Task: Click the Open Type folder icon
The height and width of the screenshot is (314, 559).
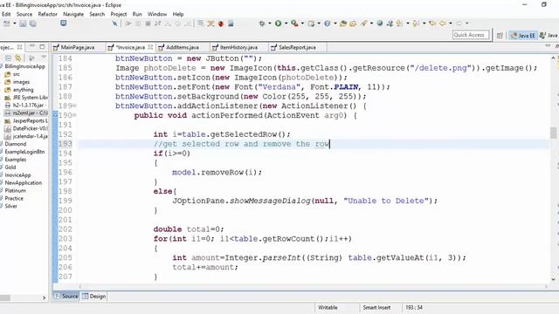Action: tap(343, 24)
